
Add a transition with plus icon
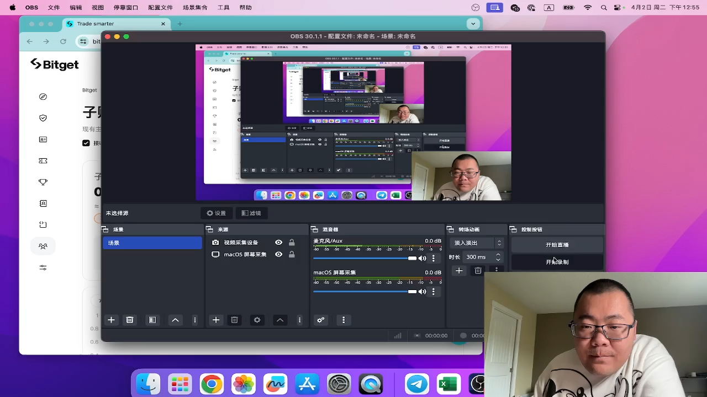pyautogui.click(x=459, y=271)
